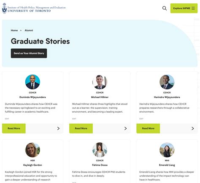200x183 pixels.
Task: Click arrow chevron on Duminda's card
Action: pyautogui.click(x=58, y=128)
